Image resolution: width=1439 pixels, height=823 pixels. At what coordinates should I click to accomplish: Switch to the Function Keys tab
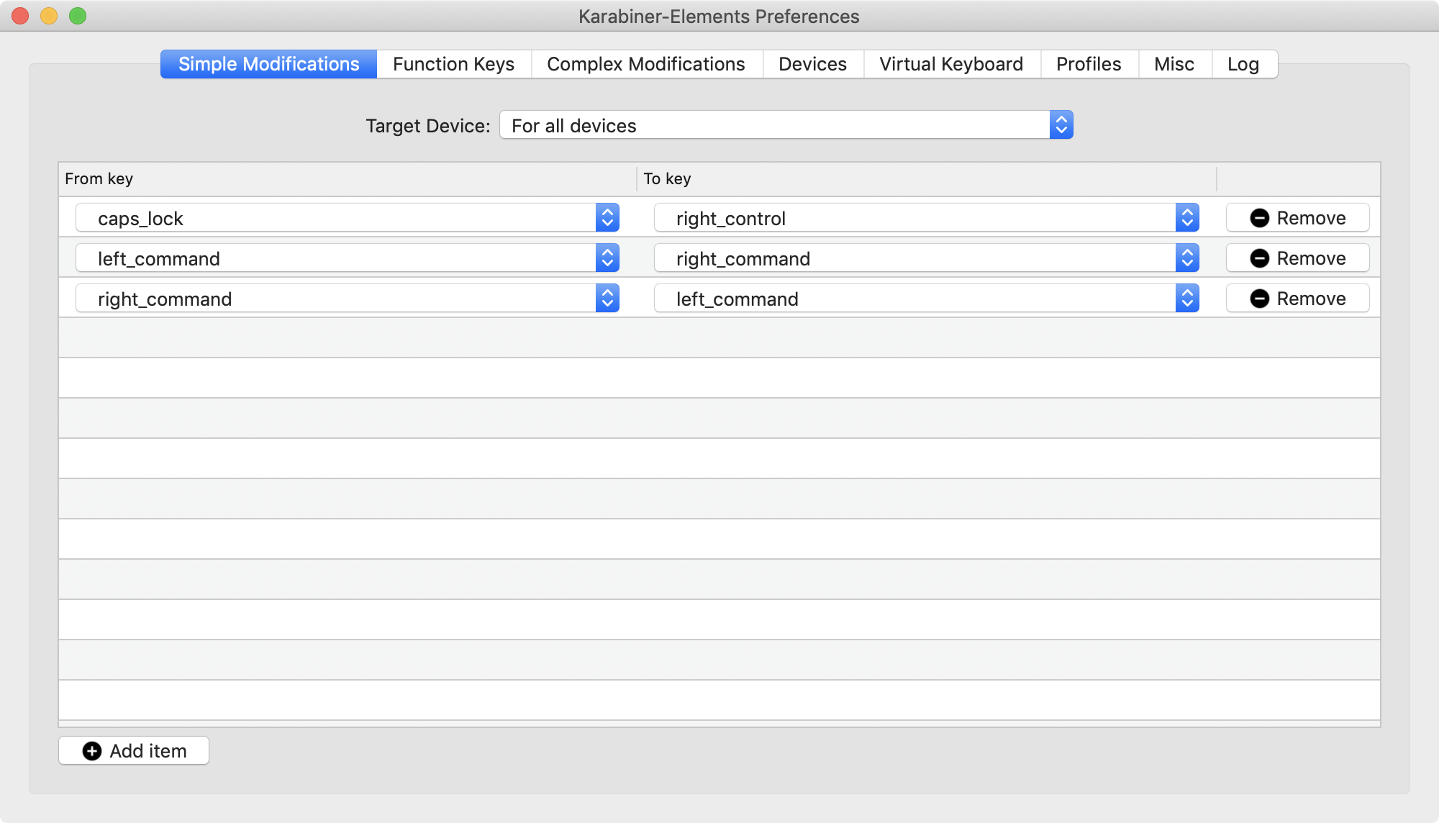pos(454,64)
